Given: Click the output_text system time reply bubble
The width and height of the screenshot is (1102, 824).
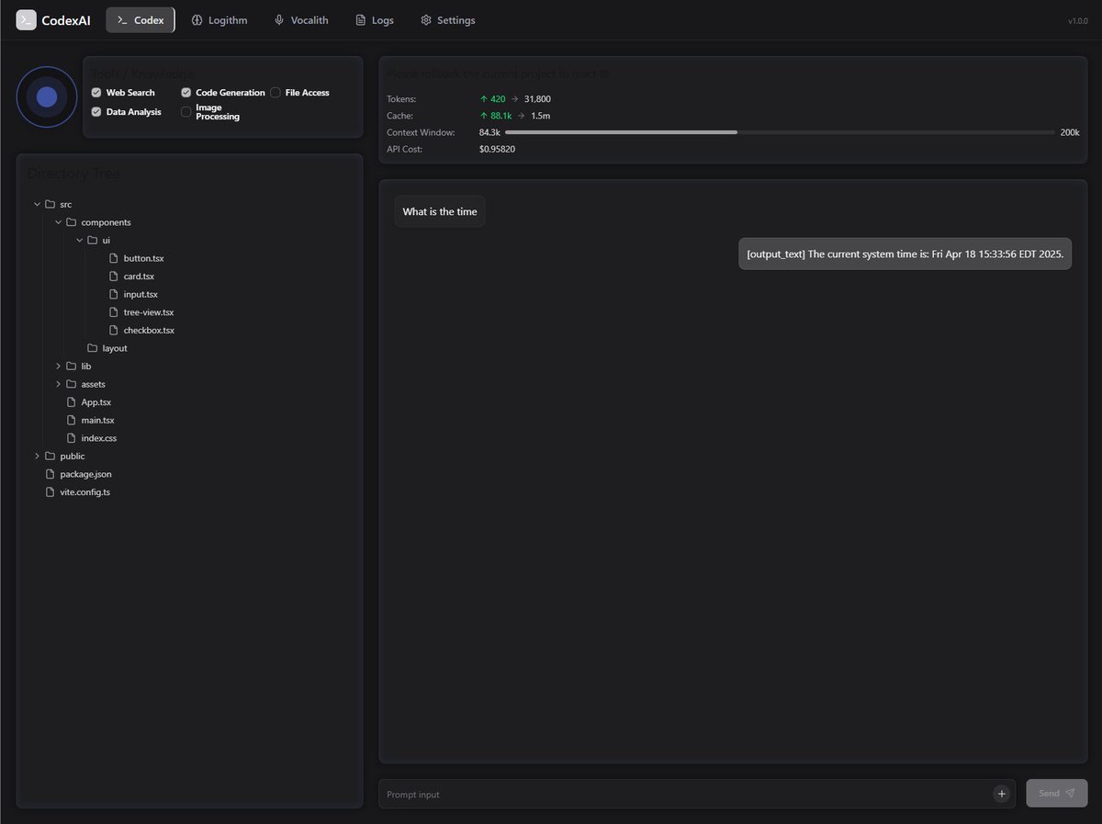Looking at the screenshot, I should pyautogui.click(x=905, y=254).
